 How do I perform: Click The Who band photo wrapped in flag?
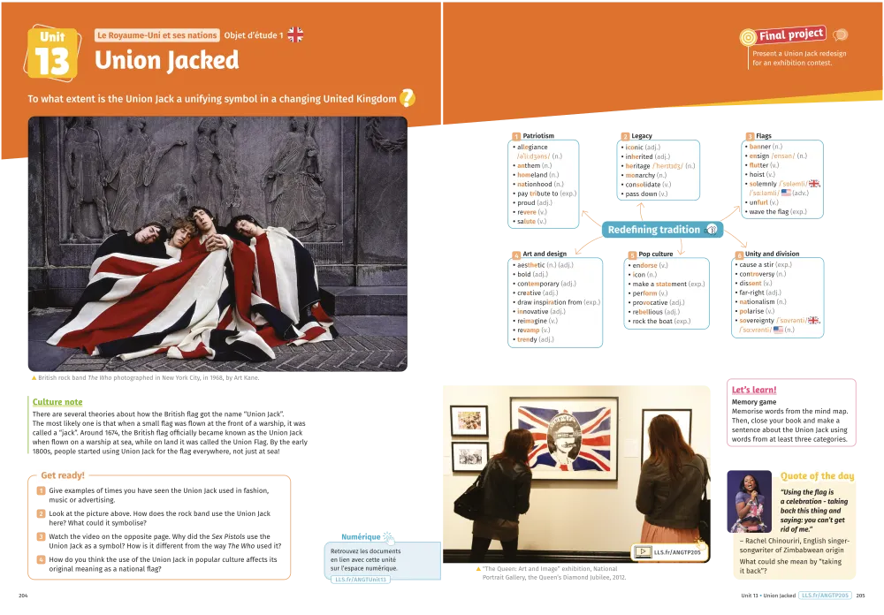218,245
